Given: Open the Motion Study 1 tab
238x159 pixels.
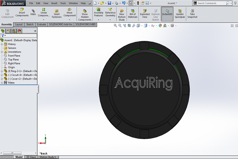Looking at the screenshot, I should (48, 157).
